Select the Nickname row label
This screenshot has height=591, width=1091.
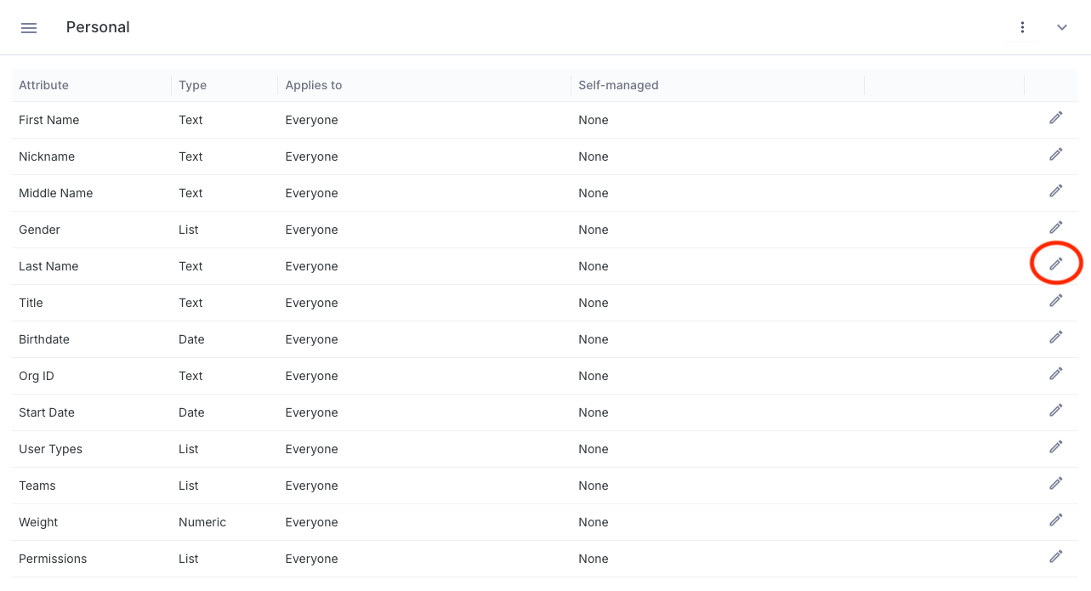47,156
